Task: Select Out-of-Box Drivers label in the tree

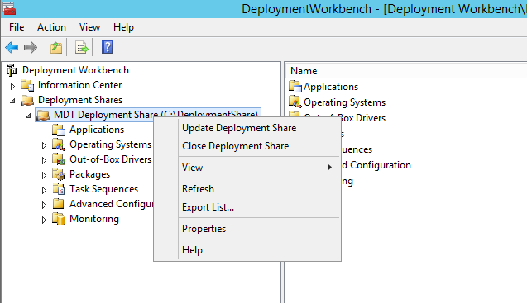Action: [x=111, y=159]
